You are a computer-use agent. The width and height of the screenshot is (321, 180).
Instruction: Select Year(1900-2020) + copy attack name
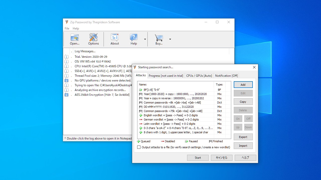(x=175, y=94)
